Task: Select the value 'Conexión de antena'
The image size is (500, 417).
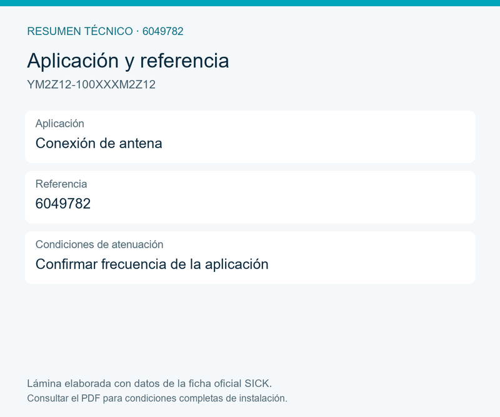Action: [99, 143]
